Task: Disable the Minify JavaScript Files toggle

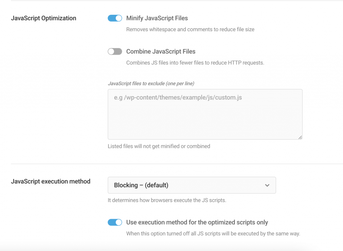Action: tap(115, 18)
